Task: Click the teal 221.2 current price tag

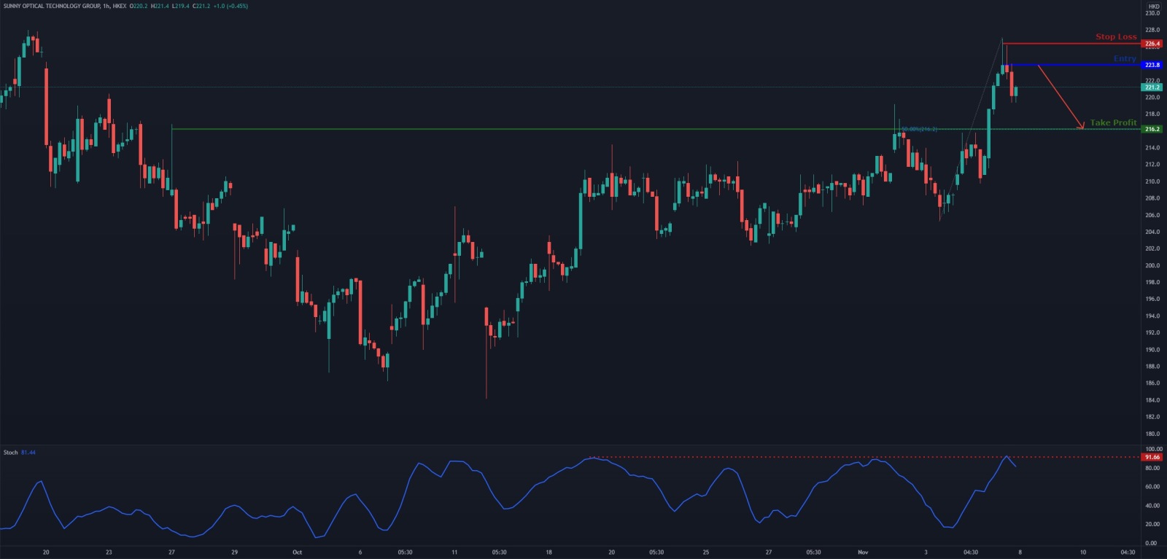Action: 1152,87
